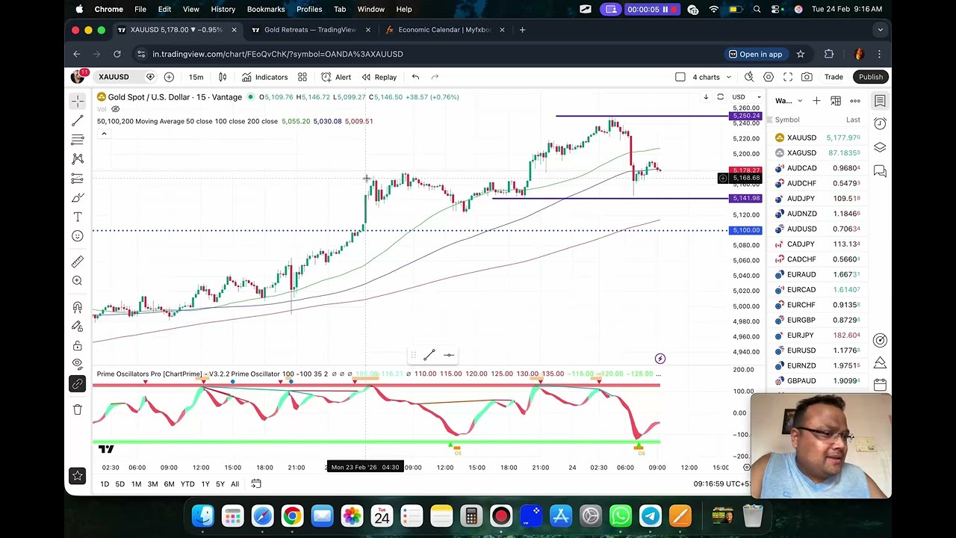Toggle Vol indicator visibility eye icon

(x=115, y=109)
